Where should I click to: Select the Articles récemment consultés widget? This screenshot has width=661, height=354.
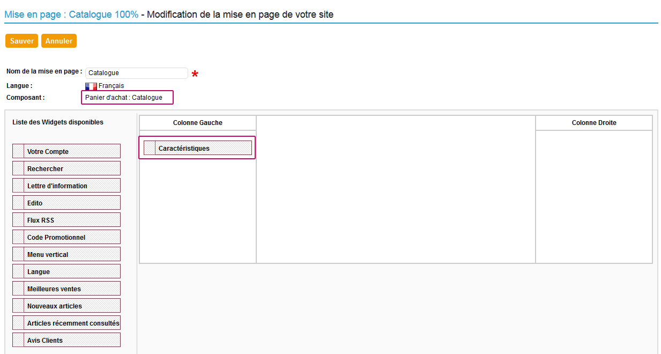(73, 323)
